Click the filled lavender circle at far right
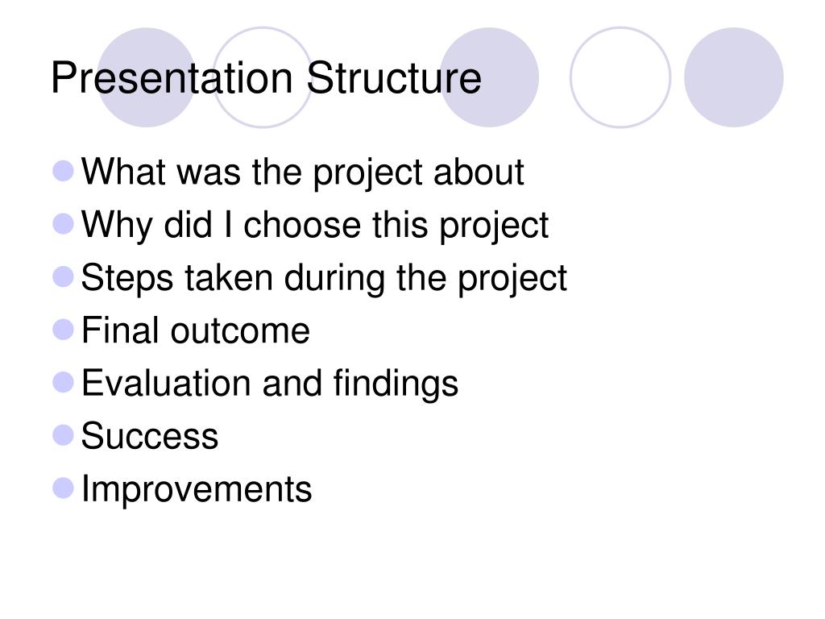825x619 pixels. coord(733,77)
